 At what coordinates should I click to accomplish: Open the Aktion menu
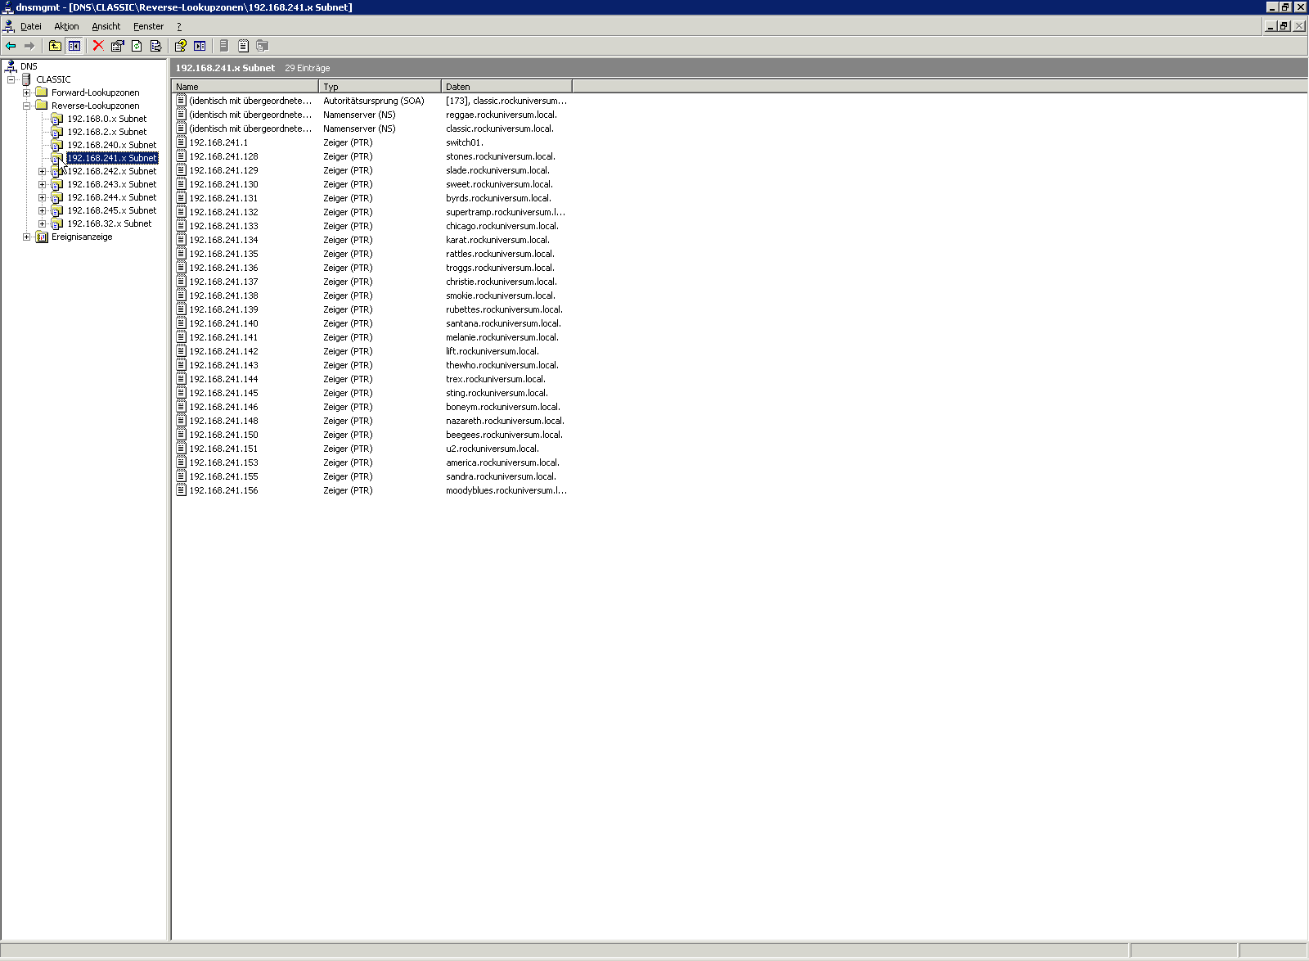click(66, 26)
